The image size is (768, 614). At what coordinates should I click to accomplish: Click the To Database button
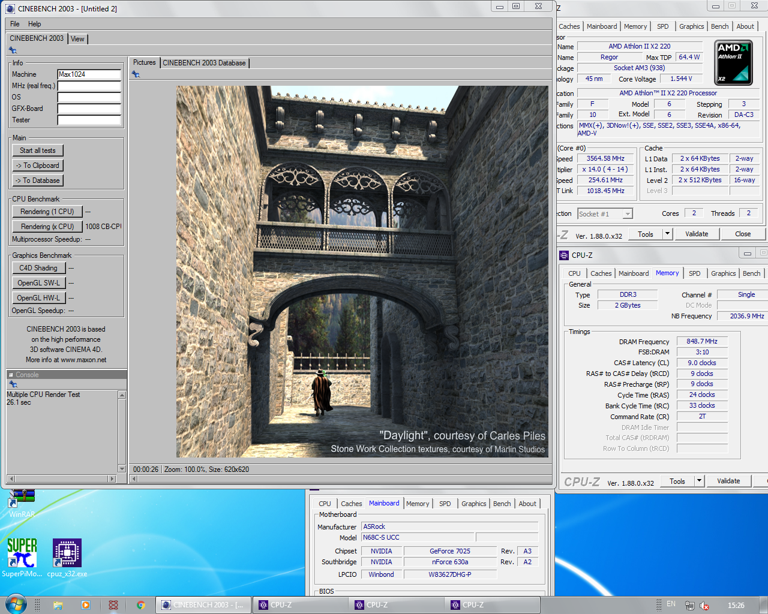point(38,180)
